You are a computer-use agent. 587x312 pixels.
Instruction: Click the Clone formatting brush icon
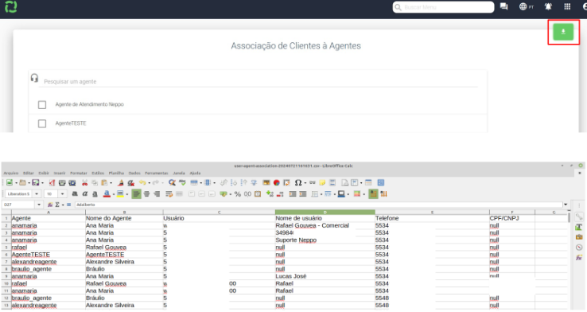[121, 182]
